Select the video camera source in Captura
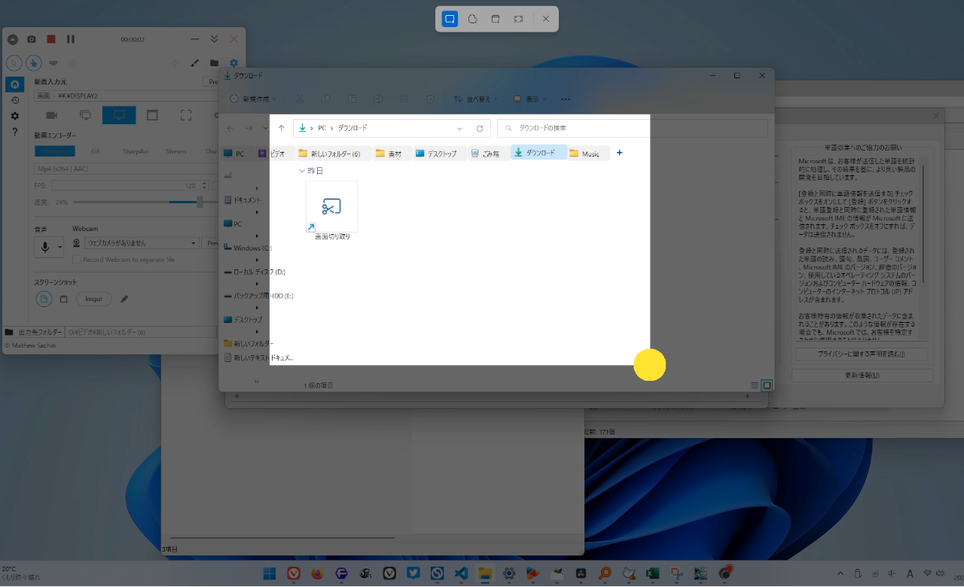Image resolution: width=964 pixels, height=587 pixels. (x=51, y=115)
